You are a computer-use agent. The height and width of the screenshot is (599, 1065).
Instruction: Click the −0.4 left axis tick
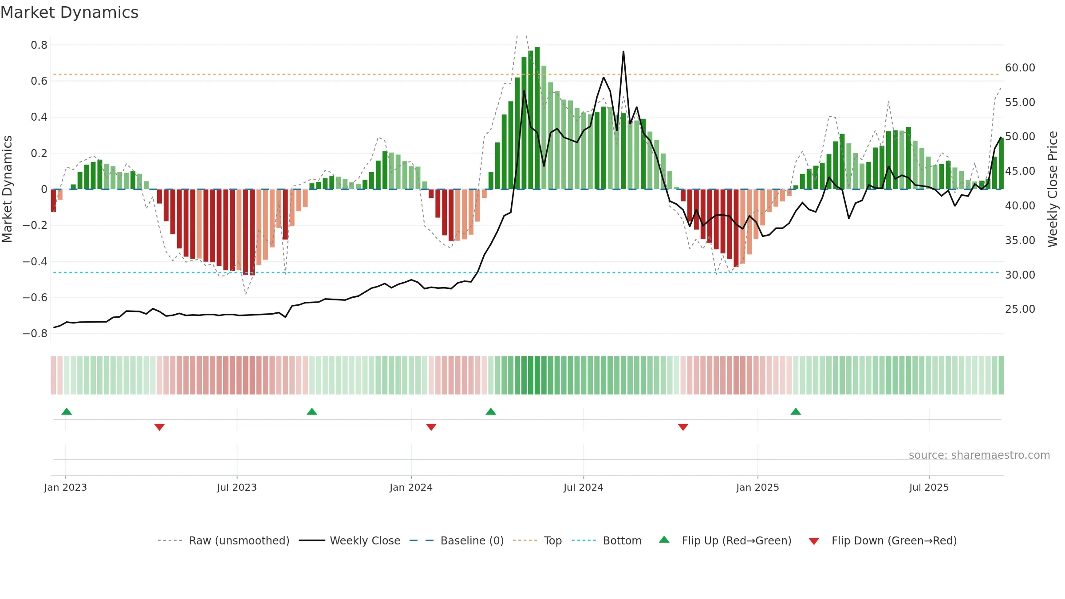pos(35,261)
